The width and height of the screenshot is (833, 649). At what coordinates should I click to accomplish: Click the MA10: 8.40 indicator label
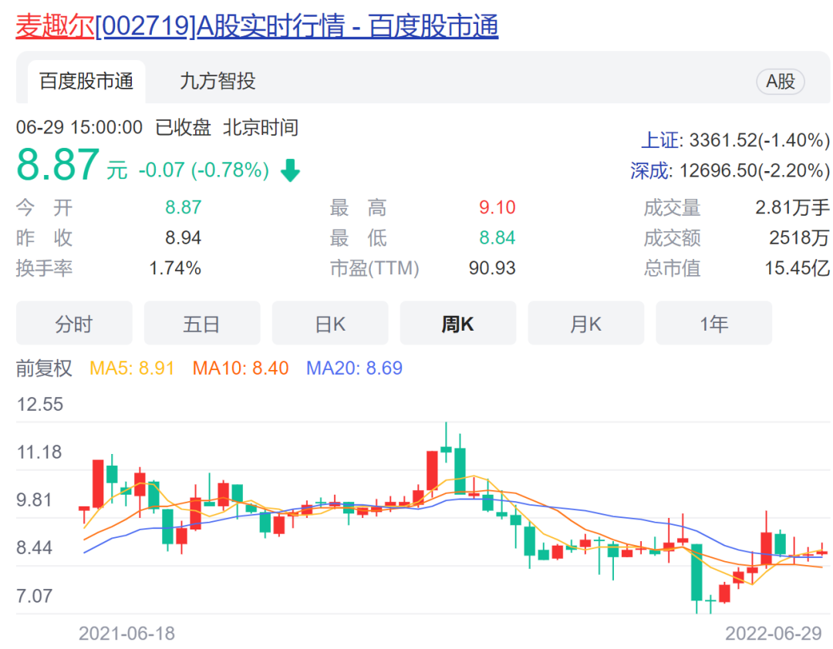241,368
